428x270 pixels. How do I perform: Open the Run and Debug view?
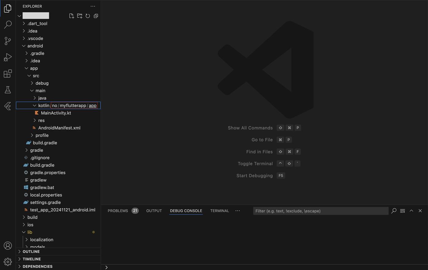tap(8, 57)
